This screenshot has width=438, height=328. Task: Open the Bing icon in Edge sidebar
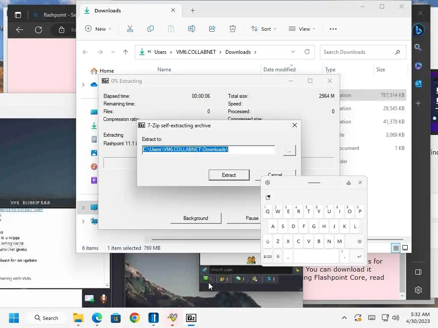click(418, 29)
